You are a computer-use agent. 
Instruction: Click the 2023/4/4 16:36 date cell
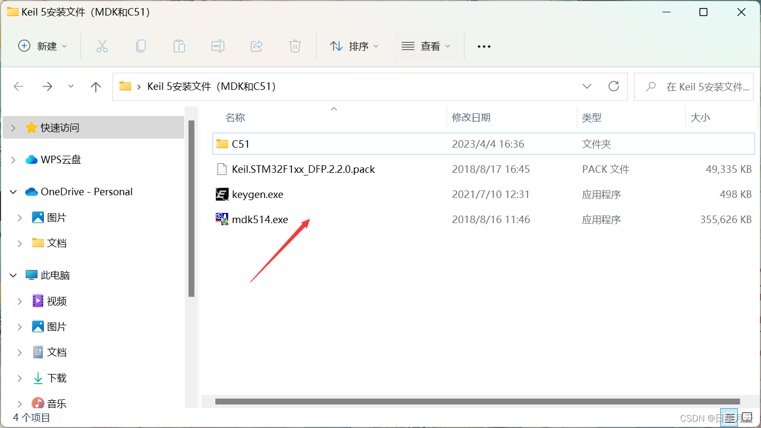[x=488, y=144]
